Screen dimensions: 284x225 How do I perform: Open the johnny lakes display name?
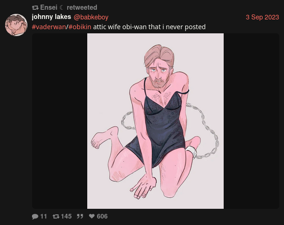(x=51, y=17)
